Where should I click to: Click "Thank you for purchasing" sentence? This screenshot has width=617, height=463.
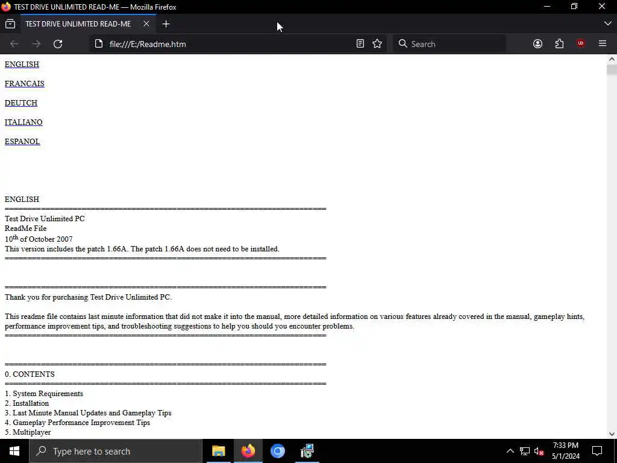[88, 297]
